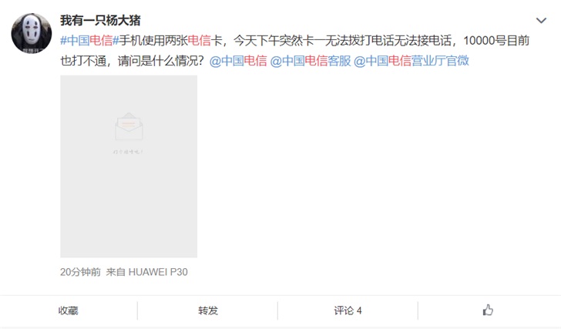Select 收藏 to favorite the post
This screenshot has width=561, height=329.
tap(69, 311)
